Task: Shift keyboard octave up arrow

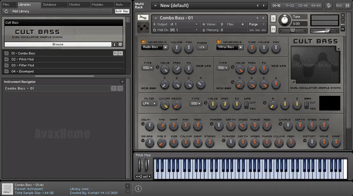Action: [150, 177]
